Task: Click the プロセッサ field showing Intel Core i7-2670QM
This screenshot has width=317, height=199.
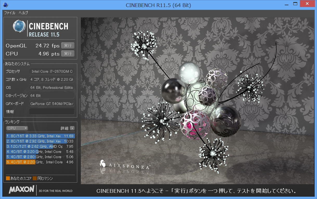Action: click(x=52, y=71)
